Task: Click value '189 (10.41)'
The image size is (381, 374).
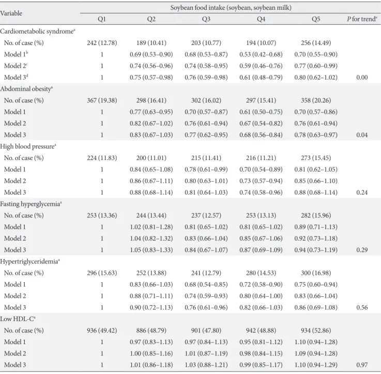Action: tap(151, 43)
